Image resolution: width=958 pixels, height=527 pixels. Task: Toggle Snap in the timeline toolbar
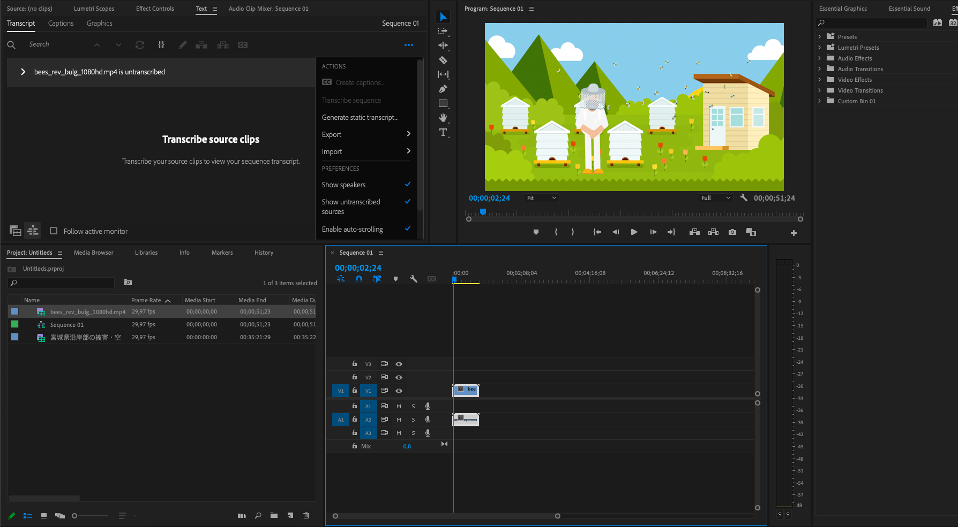click(x=359, y=279)
